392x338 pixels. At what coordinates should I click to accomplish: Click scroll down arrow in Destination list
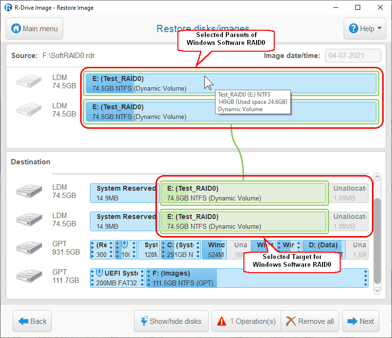(x=377, y=290)
